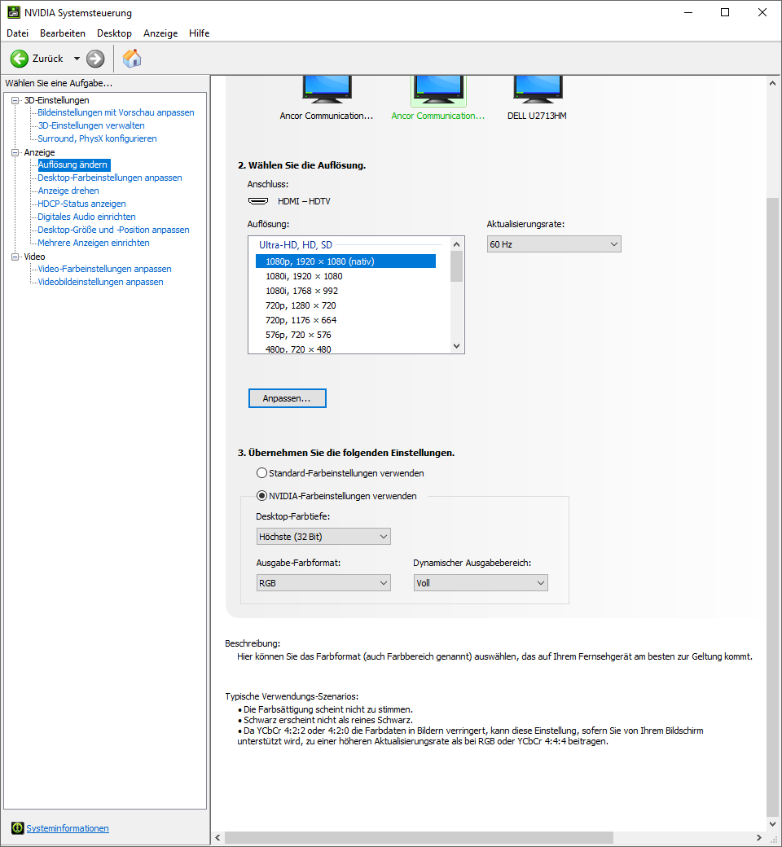Open Videobildeinstellungen anpassen
782x847 pixels.
pos(100,282)
